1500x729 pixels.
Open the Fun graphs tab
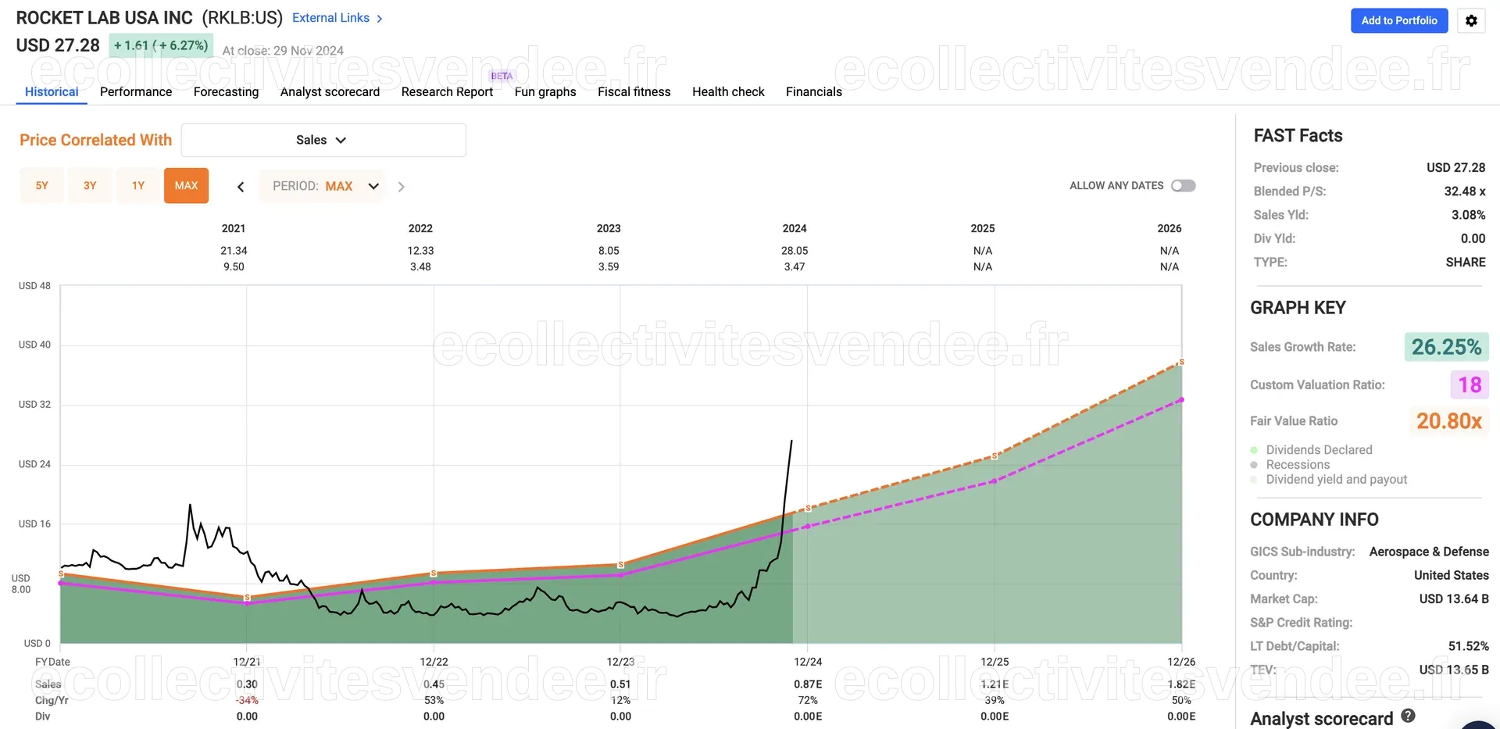coord(545,91)
